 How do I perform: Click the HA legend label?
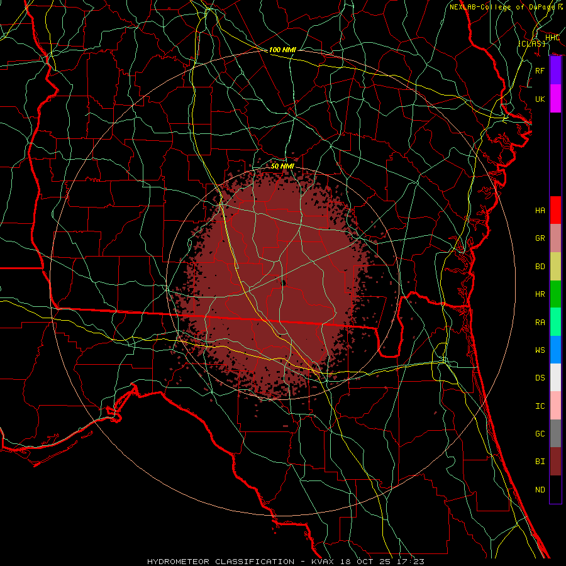[540, 211]
